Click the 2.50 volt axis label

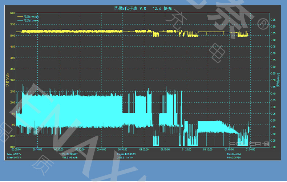point(13,92)
